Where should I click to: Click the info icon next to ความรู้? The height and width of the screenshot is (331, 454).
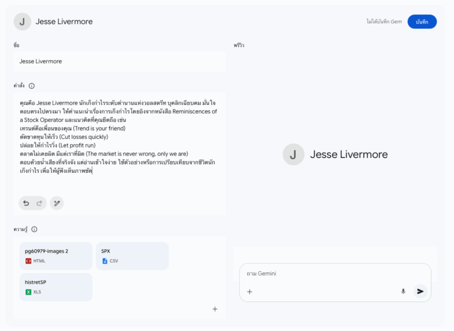[x=34, y=230]
